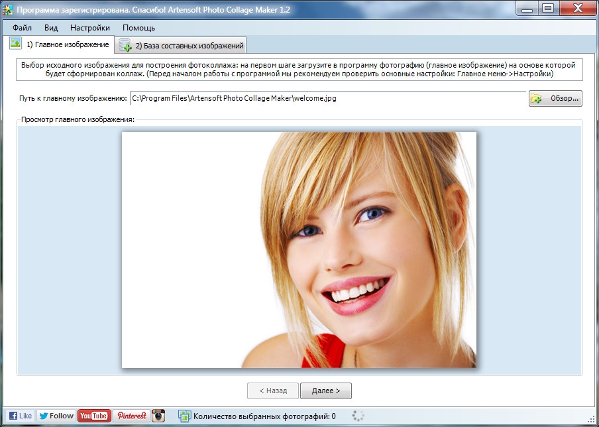Click the selected photos count icon
Image resolution: width=599 pixels, height=427 pixels.
pyautogui.click(x=184, y=416)
